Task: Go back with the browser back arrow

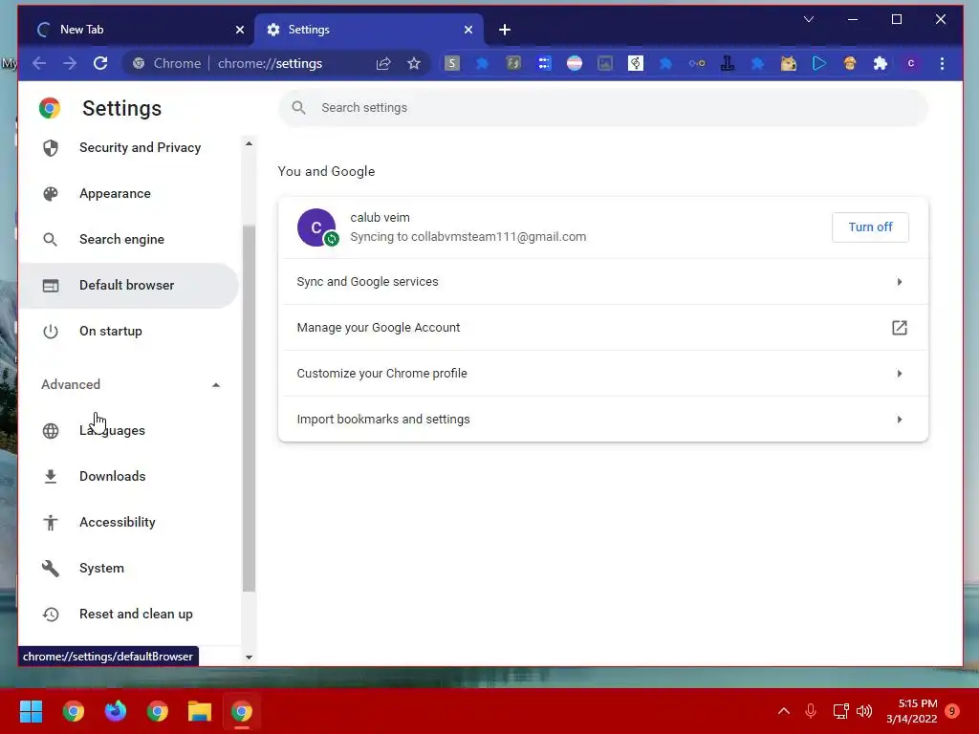Action: [x=38, y=63]
